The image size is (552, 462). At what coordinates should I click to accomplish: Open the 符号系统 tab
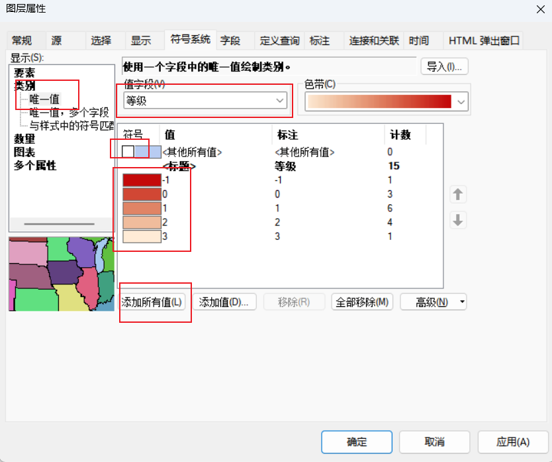(191, 39)
